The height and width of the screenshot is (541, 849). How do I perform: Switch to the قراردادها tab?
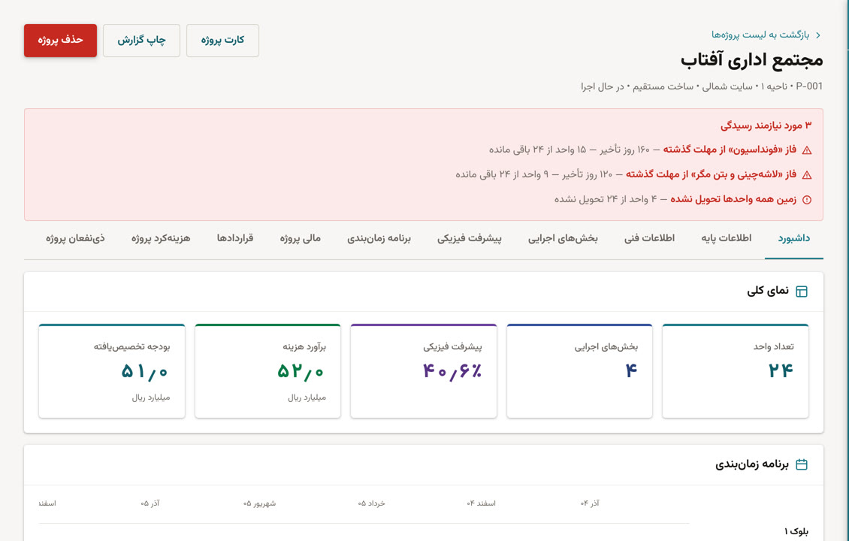[x=235, y=238]
